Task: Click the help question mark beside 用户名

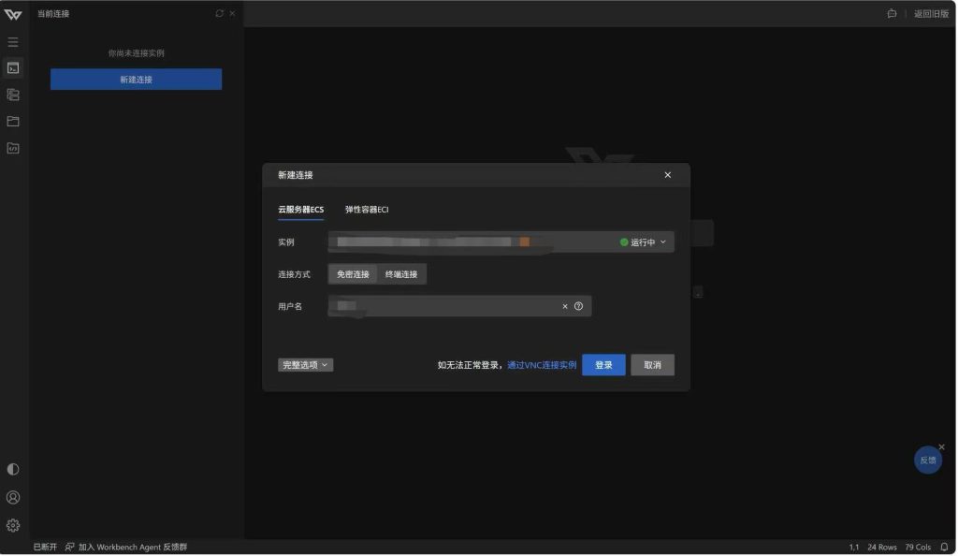Action: pyautogui.click(x=578, y=306)
